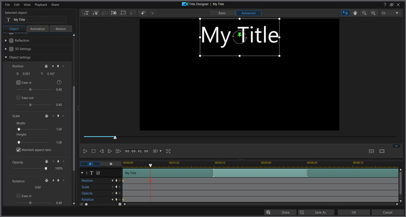The width and height of the screenshot is (406, 217).
Task: Toggle full screen preview icon
Action: [168, 151]
